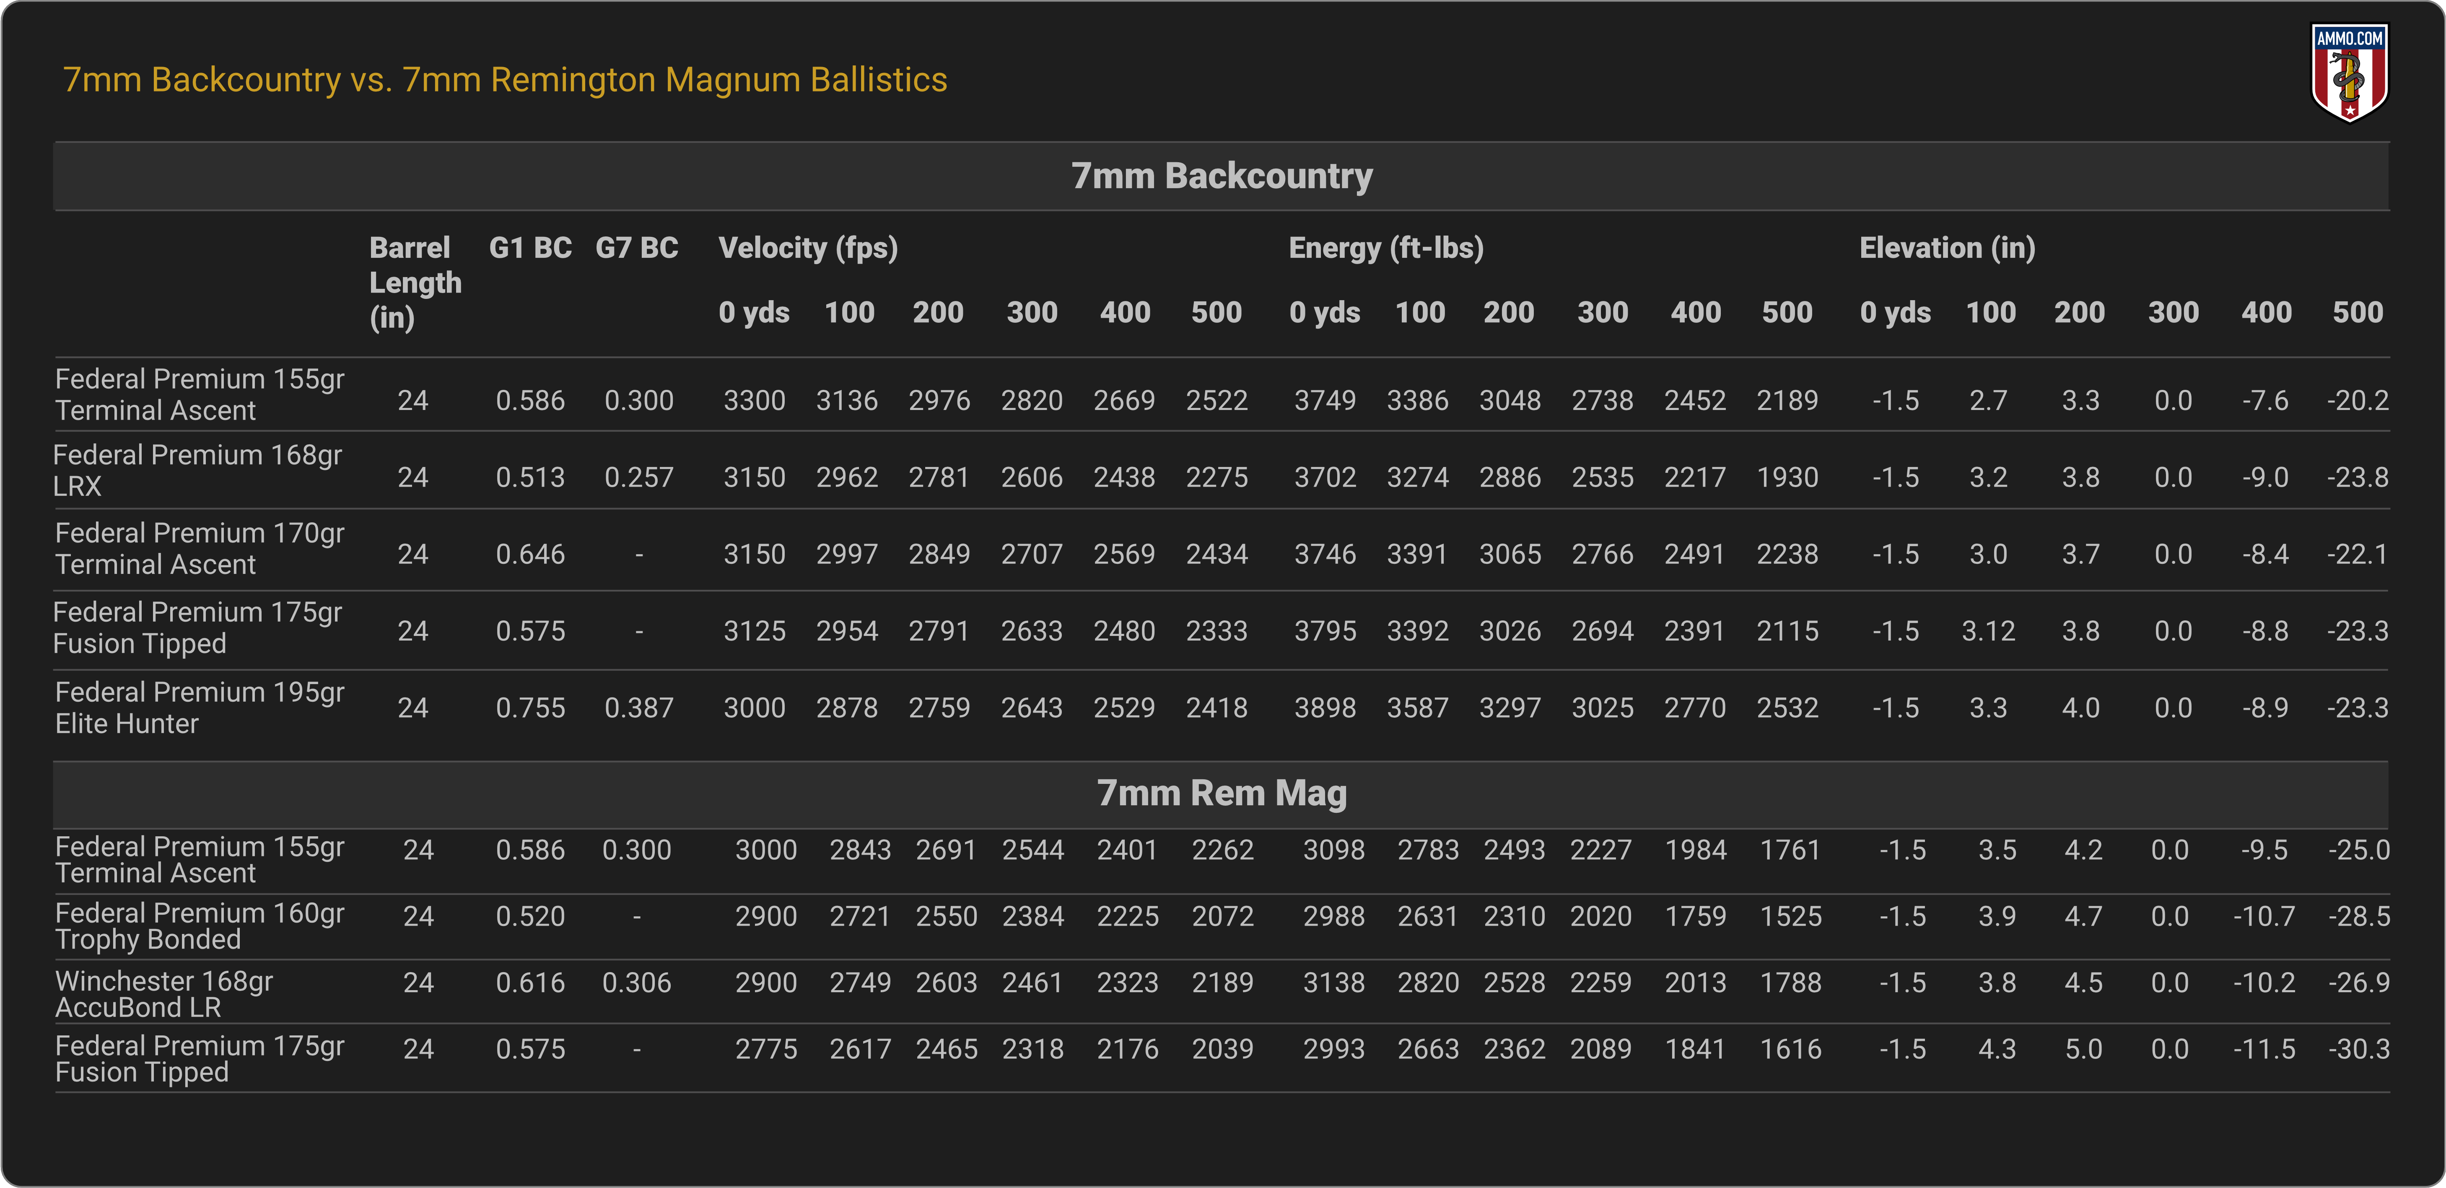Click energy value '3898'
Viewport: 2446px width, 1188px height.
coord(1325,708)
